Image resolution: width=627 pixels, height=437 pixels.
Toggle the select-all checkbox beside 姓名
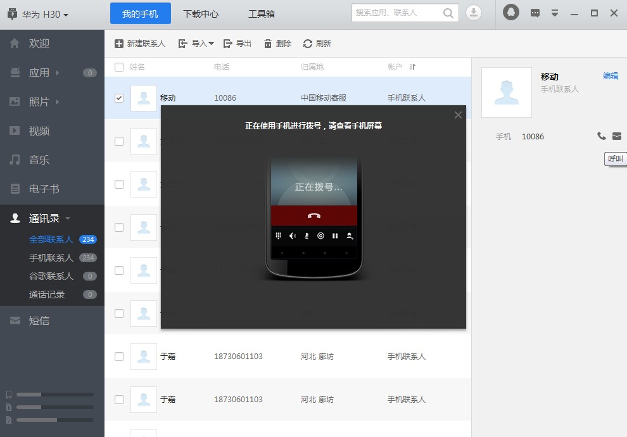click(x=119, y=66)
